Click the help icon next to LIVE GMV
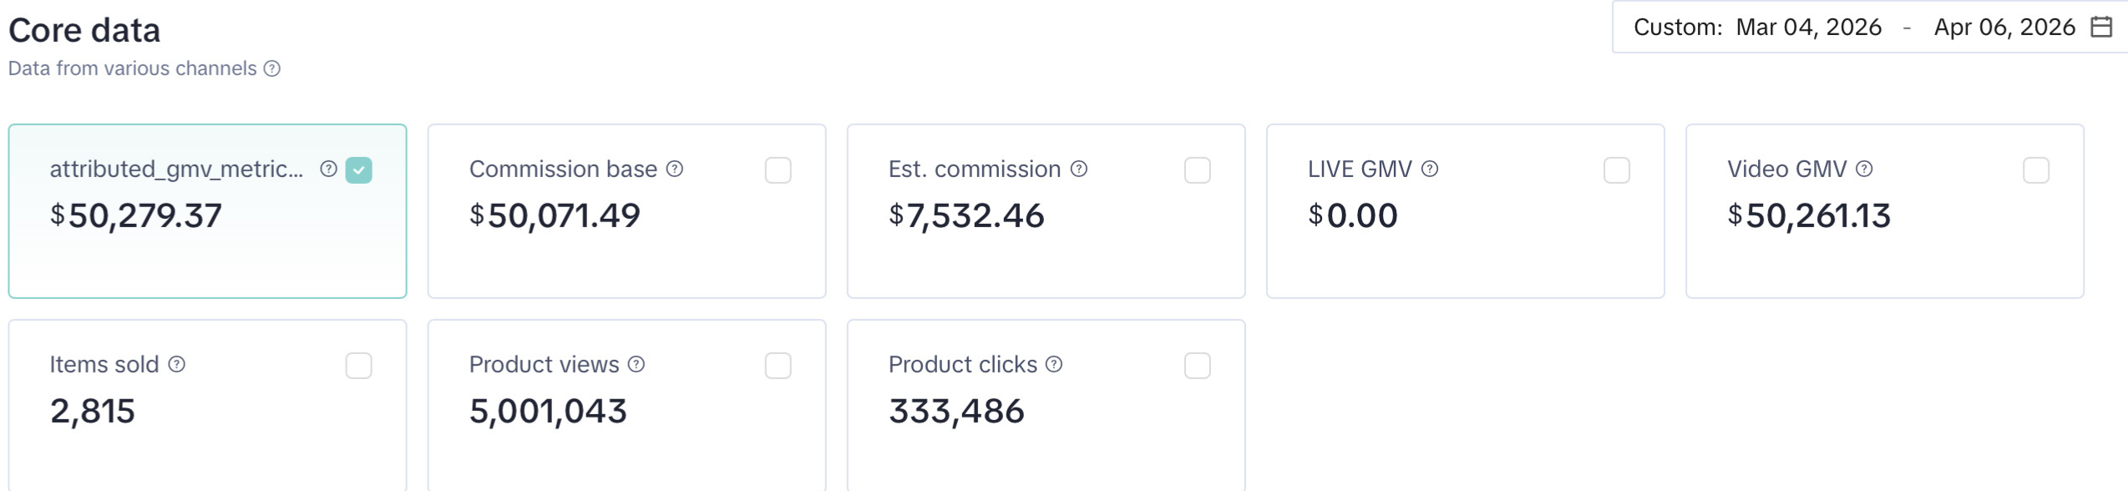The width and height of the screenshot is (2128, 491). point(1431,169)
